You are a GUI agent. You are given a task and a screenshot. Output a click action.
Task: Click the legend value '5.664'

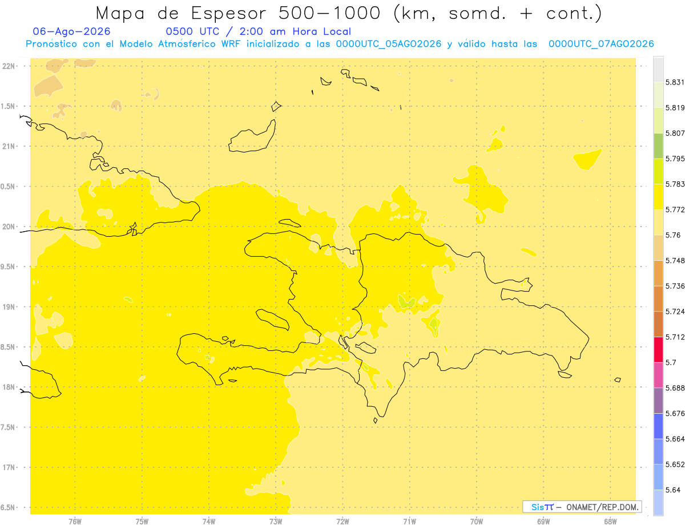click(x=675, y=439)
